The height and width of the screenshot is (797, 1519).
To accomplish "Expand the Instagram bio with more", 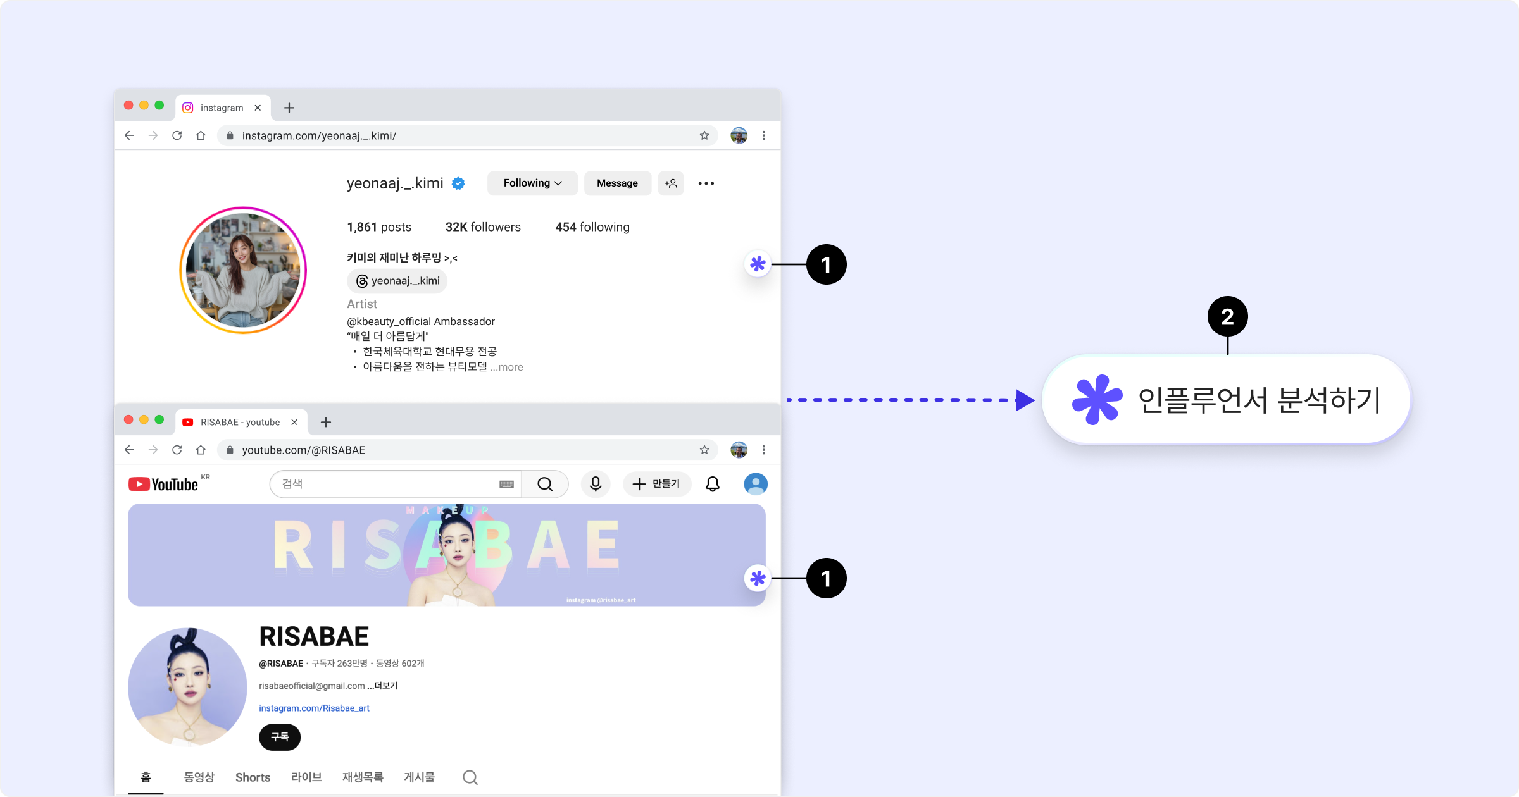I will (506, 367).
